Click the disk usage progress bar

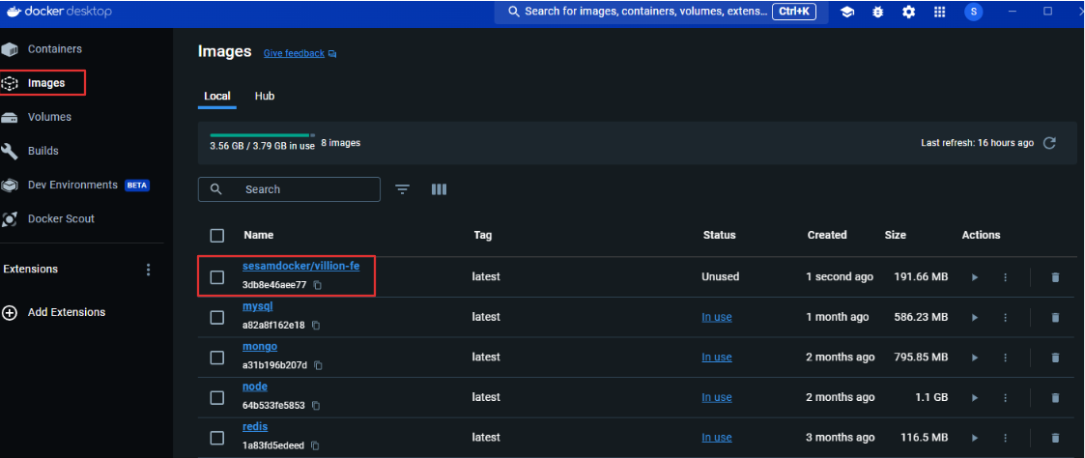pyautogui.click(x=262, y=135)
